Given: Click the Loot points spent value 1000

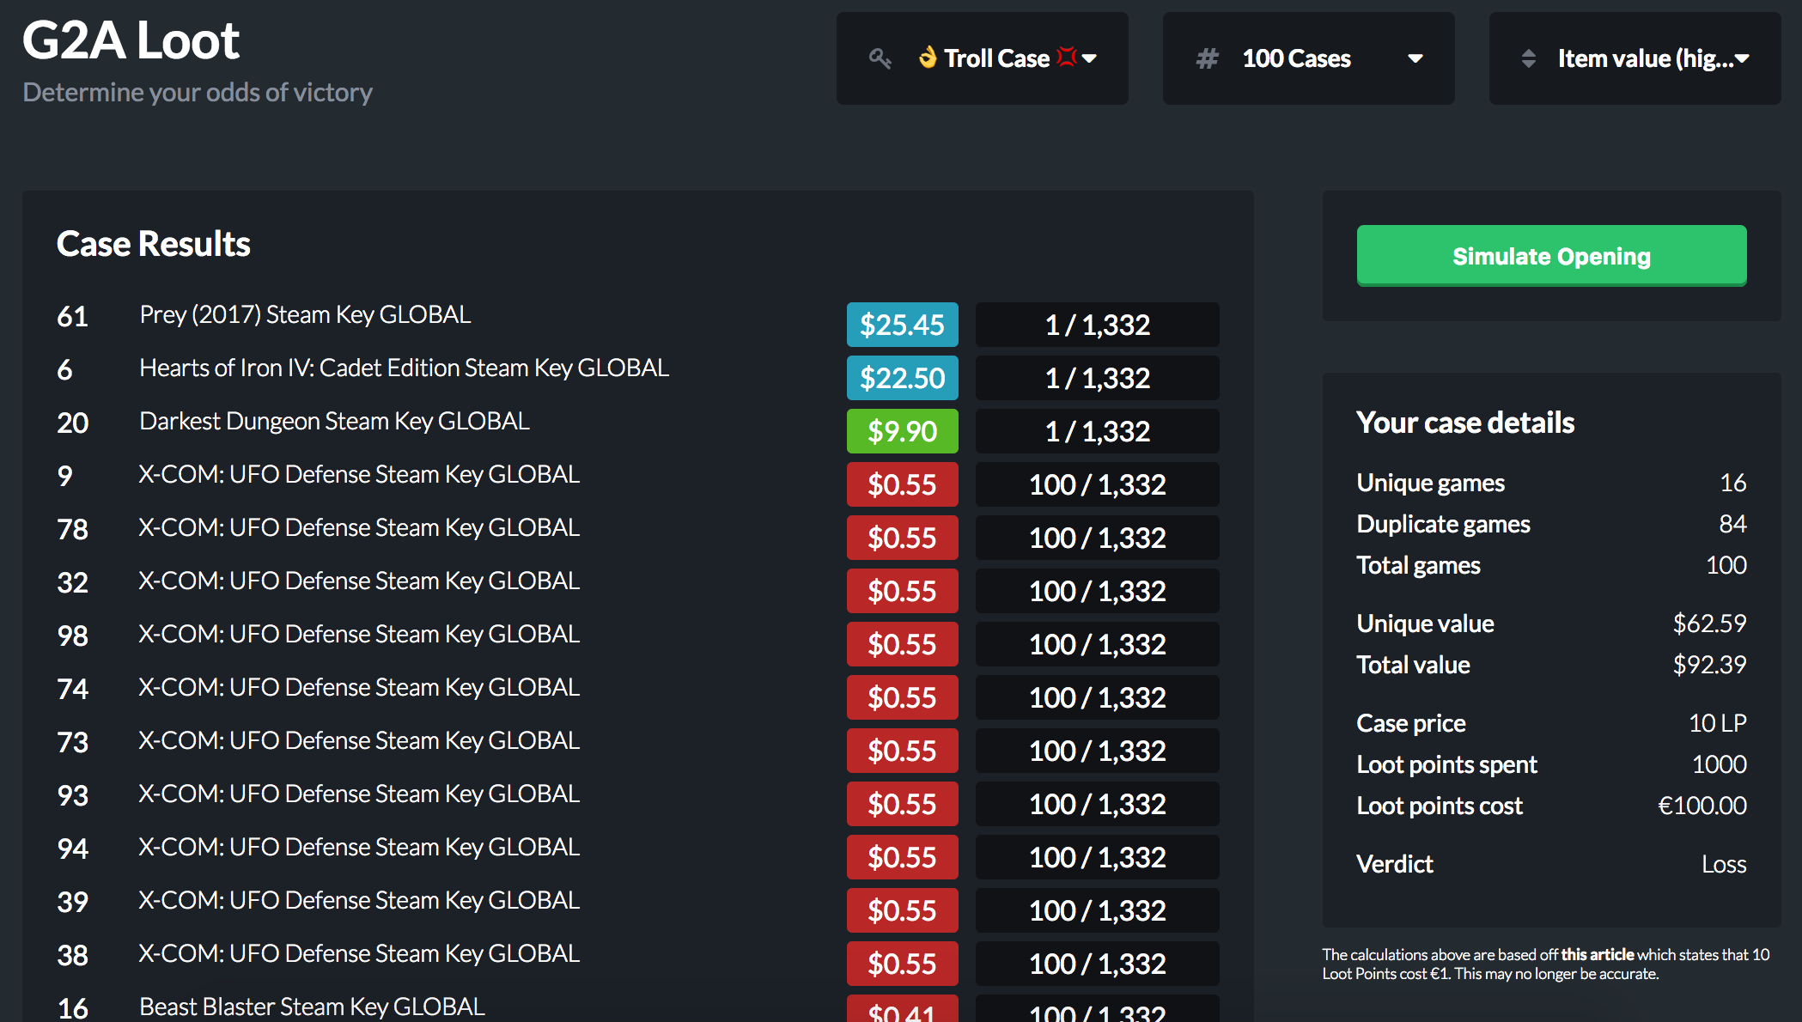Looking at the screenshot, I should click(x=1720, y=764).
